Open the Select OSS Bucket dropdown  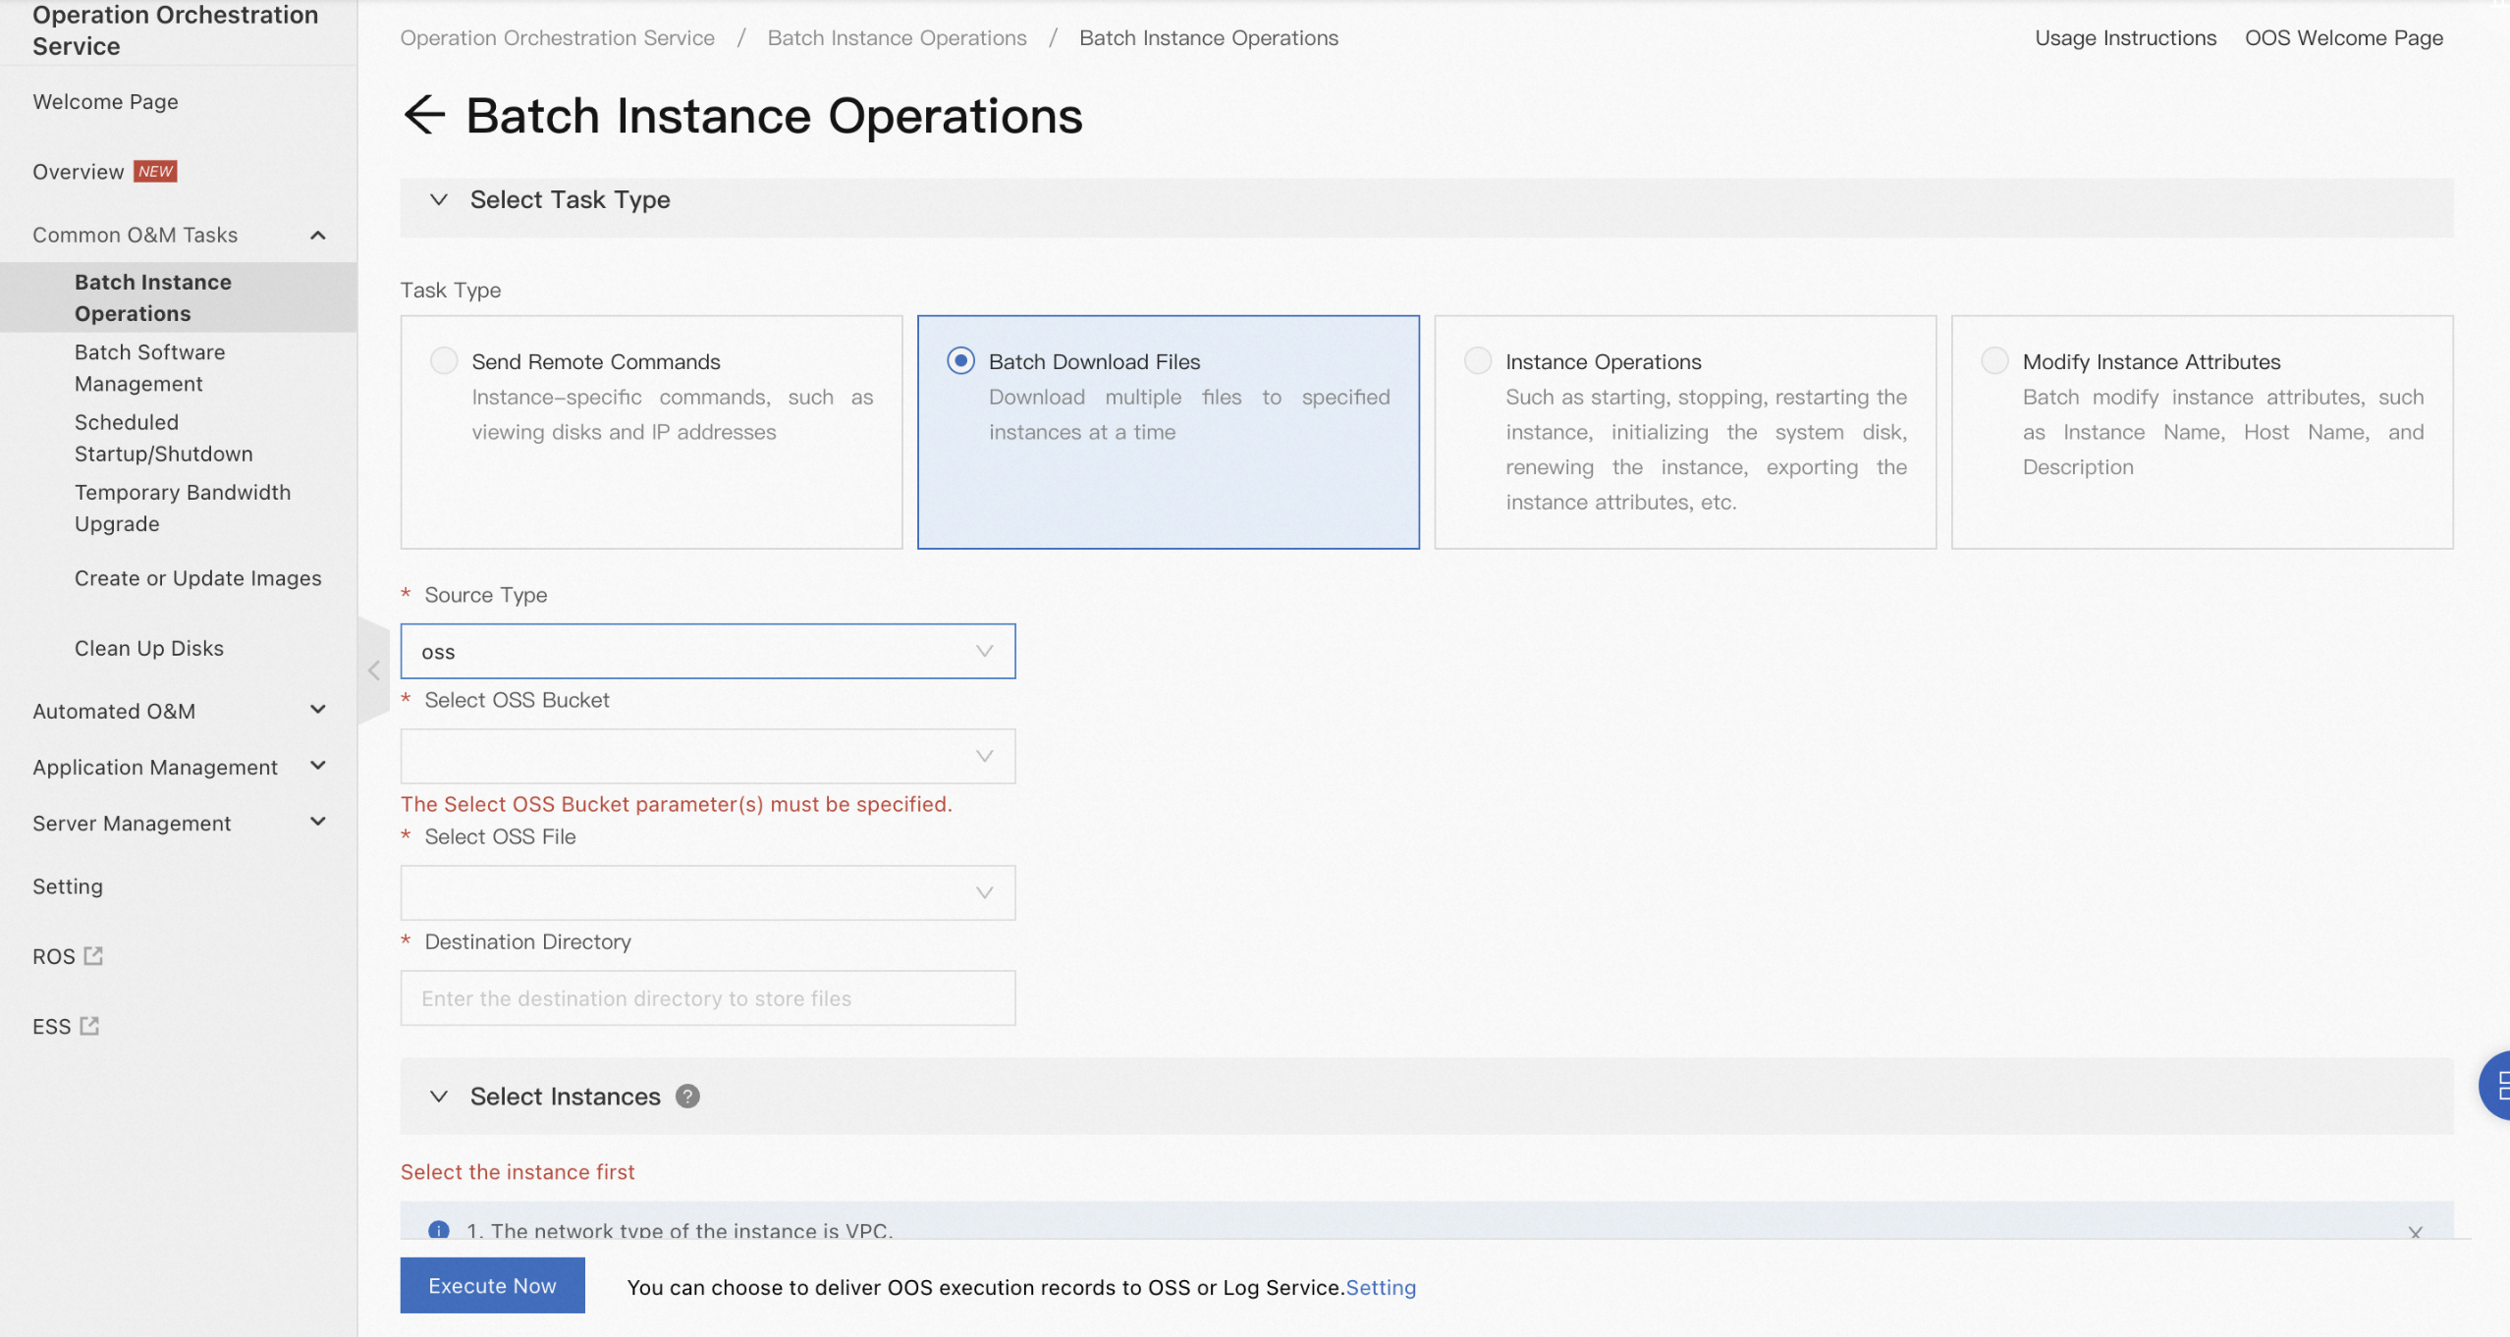(x=707, y=756)
